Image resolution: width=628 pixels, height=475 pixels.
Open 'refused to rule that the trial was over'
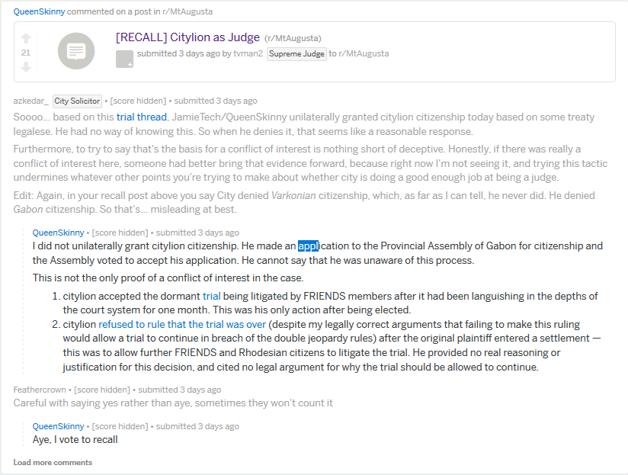182,324
